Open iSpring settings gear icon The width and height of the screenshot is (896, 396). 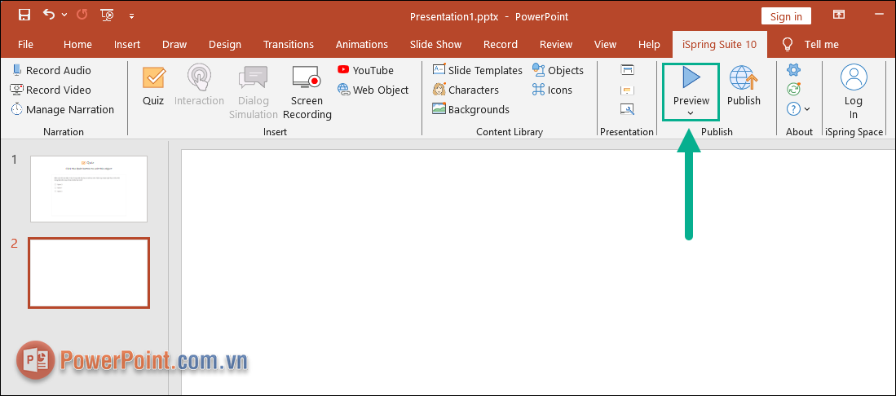pos(794,70)
